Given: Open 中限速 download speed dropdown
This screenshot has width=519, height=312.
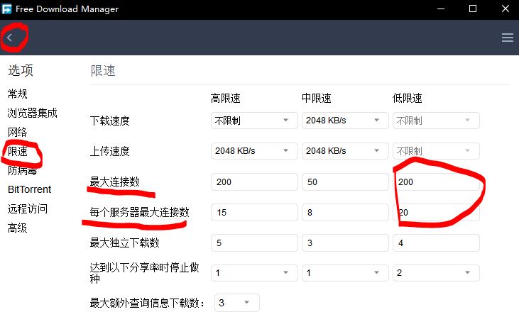Looking at the screenshot, I should 345,121.
